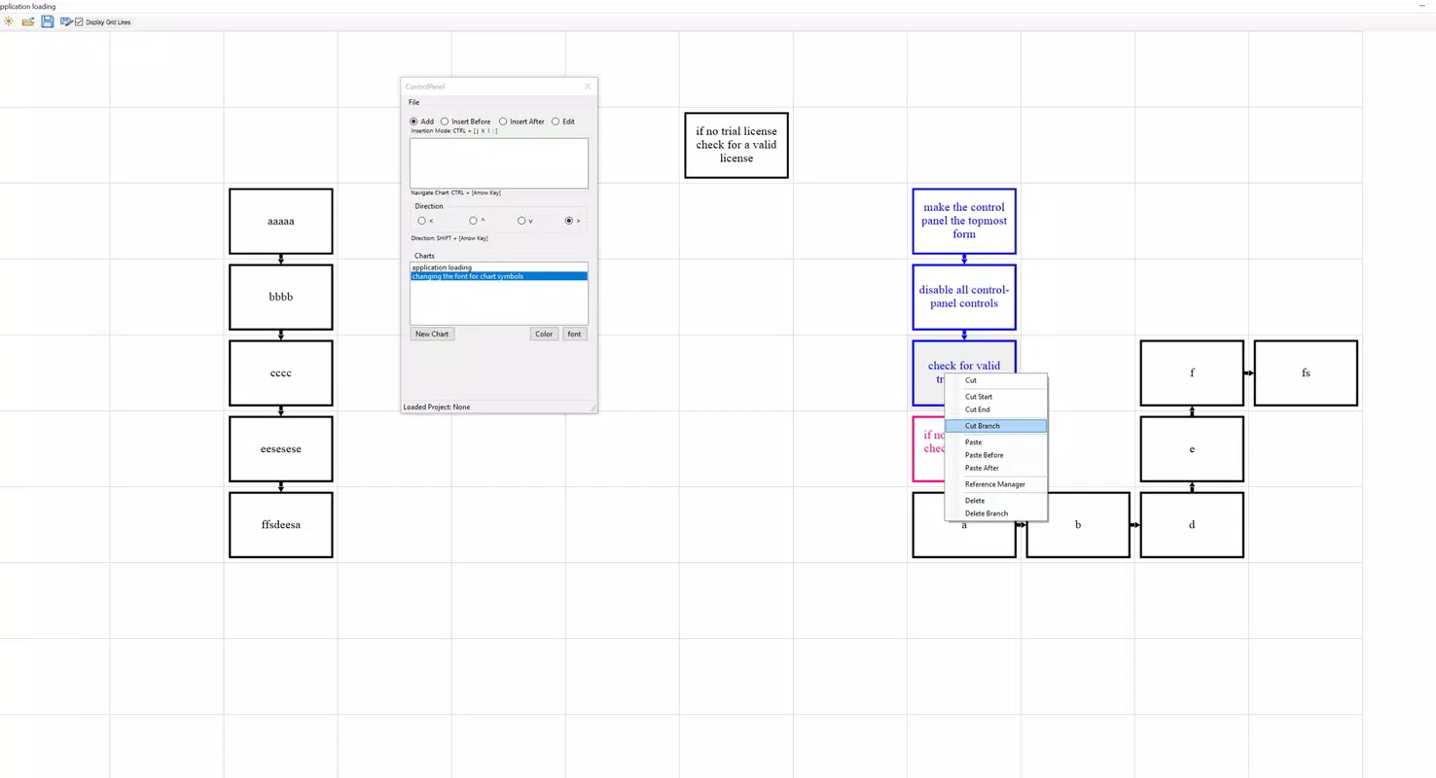
Task: Set direction to left (<)
Action: (422, 221)
